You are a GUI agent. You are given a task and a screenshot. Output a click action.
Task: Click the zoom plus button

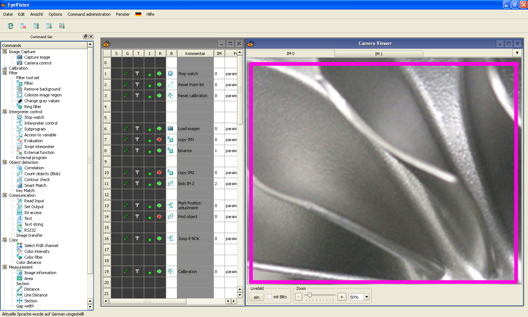coord(342,297)
